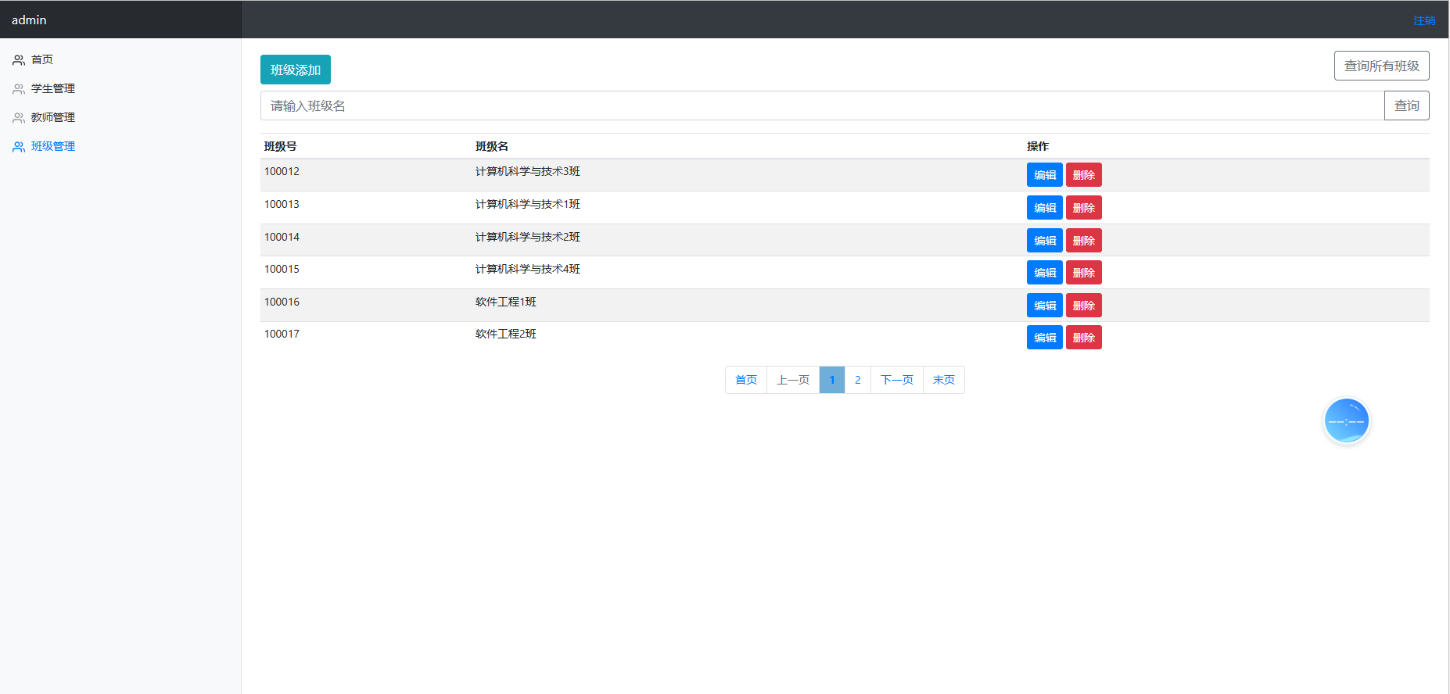This screenshot has height=694, width=1450.
Task: Click the 班级号 column header
Action: (281, 147)
